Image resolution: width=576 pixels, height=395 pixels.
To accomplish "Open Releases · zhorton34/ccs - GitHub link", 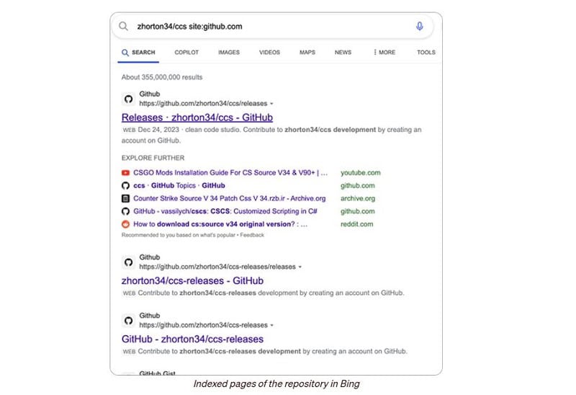I will 197,117.
